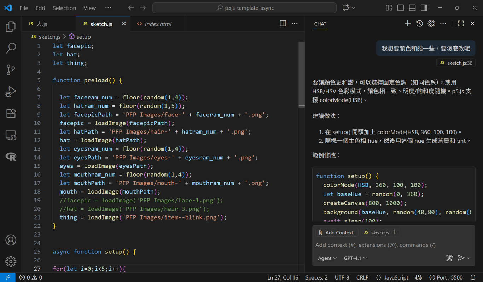Click the split editor right icon

(283, 24)
